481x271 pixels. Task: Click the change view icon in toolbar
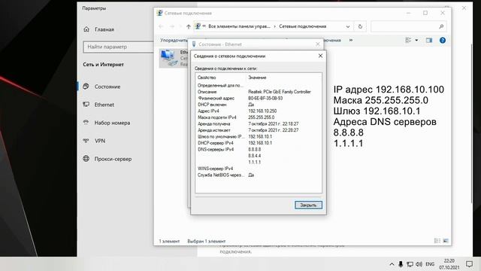click(408, 40)
